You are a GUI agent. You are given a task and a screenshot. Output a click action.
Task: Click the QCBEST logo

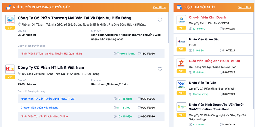point(181,20)
